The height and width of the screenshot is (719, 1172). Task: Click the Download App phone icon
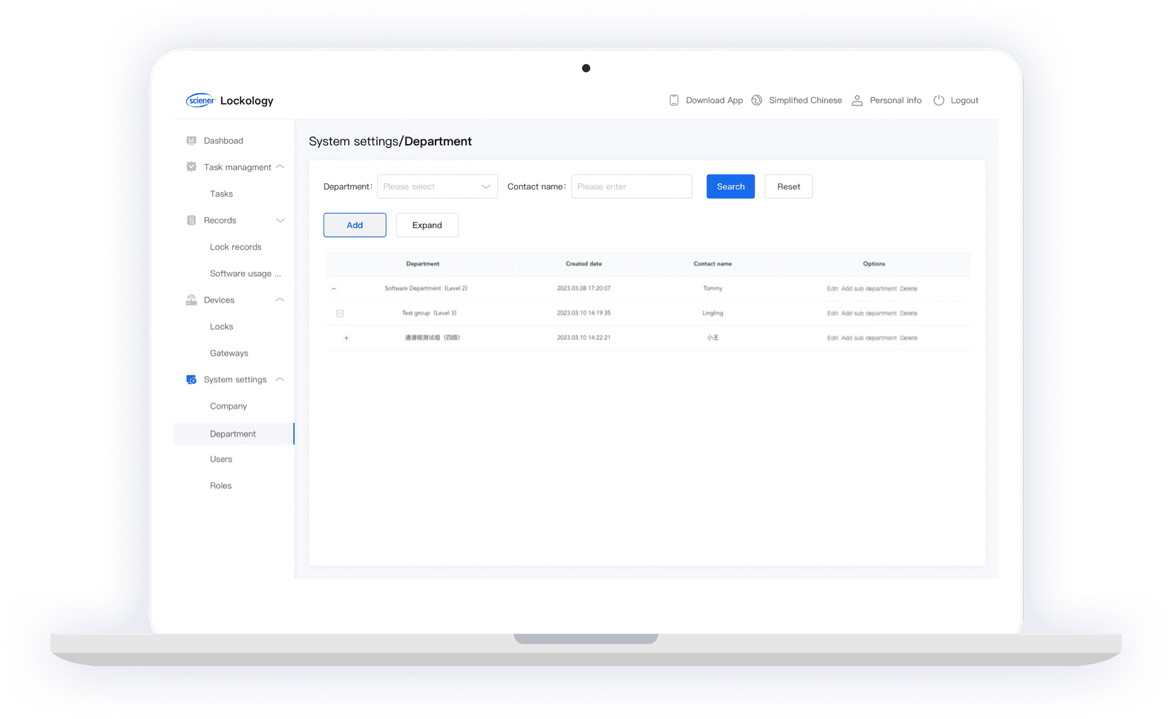click(673, 100)
